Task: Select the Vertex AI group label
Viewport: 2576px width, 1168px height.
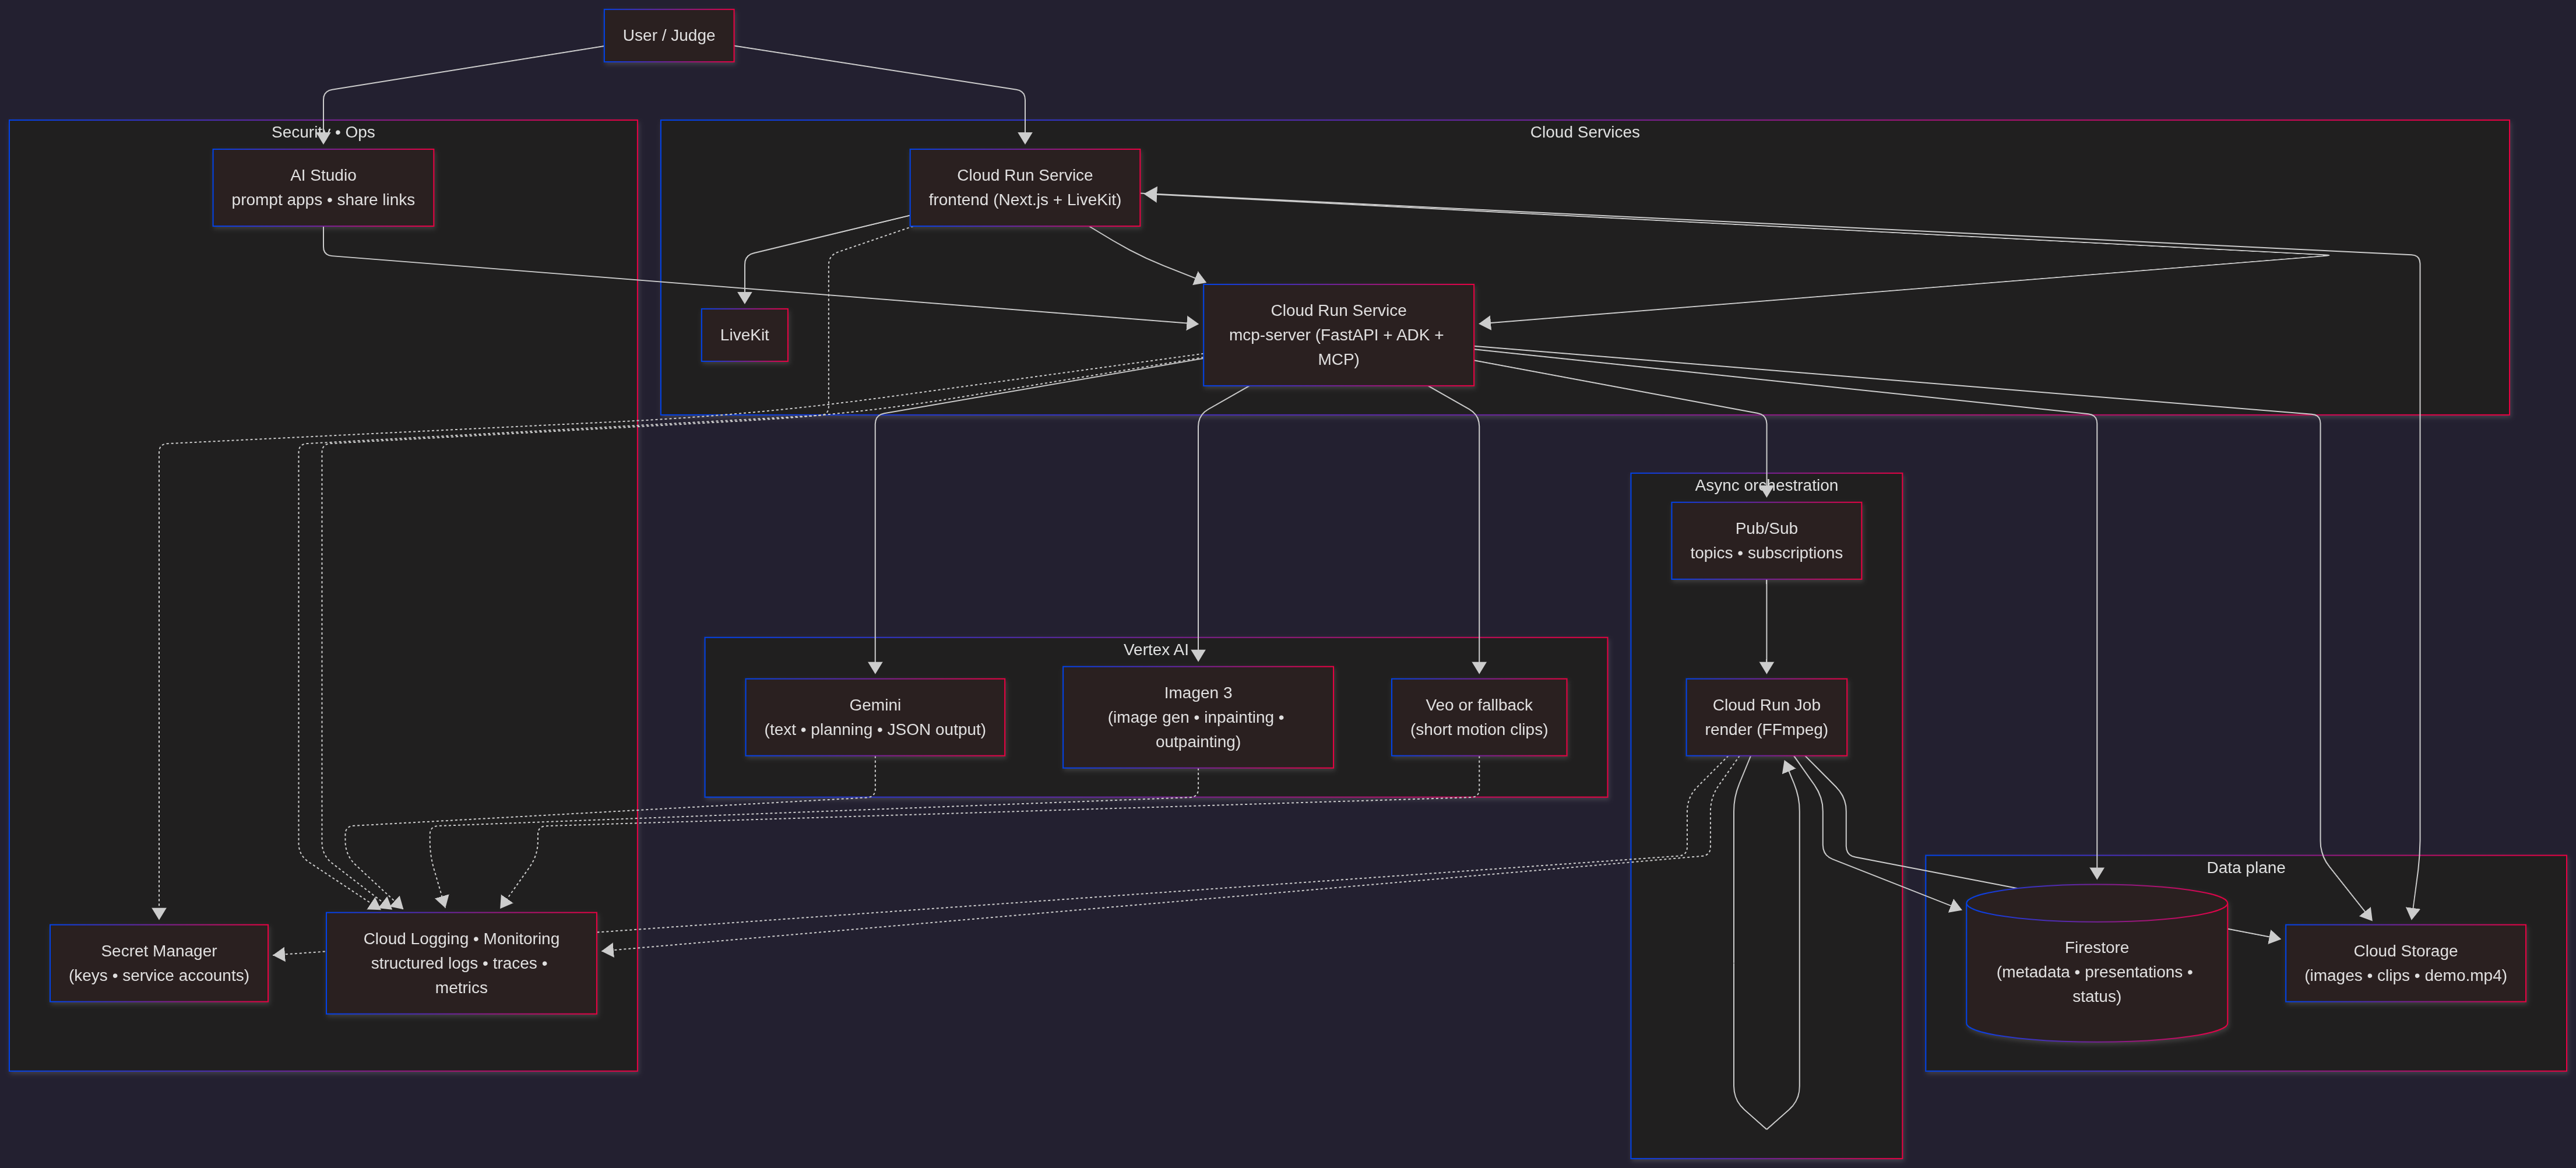Action: point(1155,650)
